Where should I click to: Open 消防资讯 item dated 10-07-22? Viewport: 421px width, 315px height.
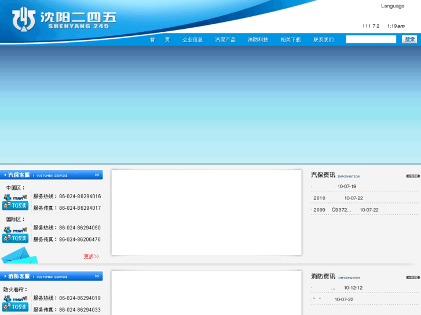tap(332, 299)
